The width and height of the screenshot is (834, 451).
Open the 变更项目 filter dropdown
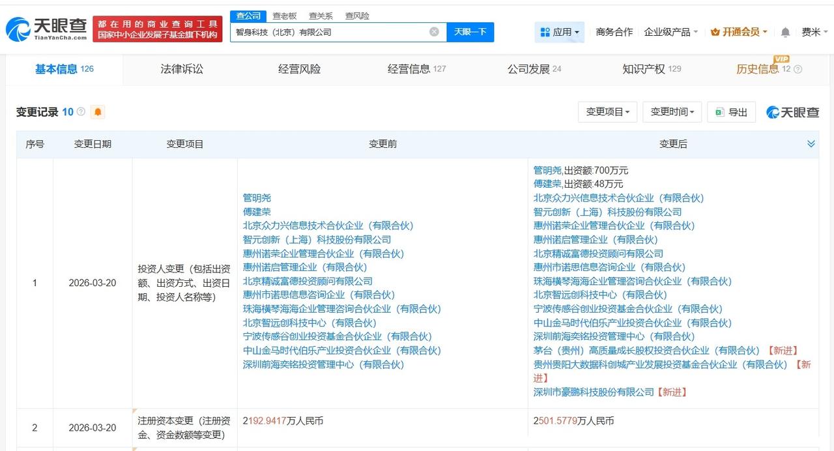607,111
